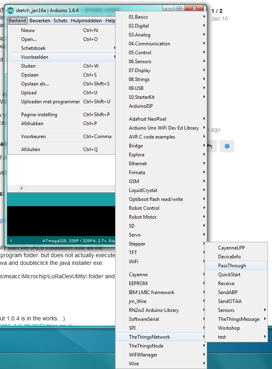Open the Bestand menu
The height and width of the screenshot is (369, 272).
click(17, 21)
